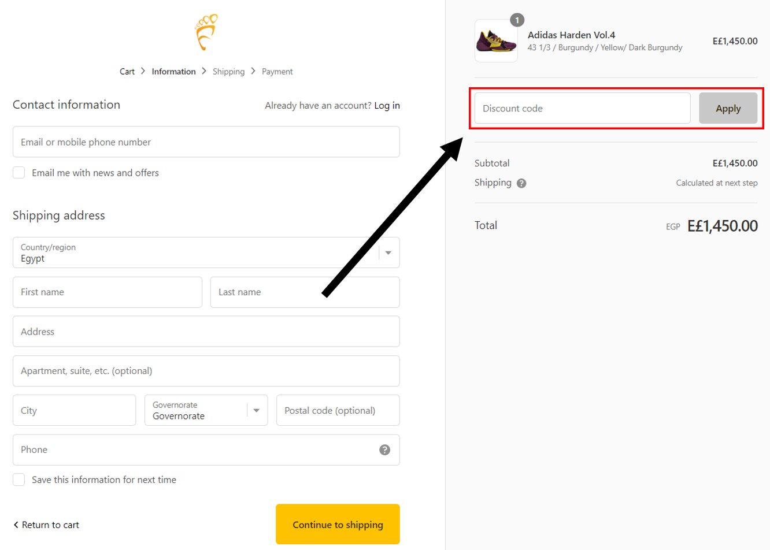The width and height of the screenshot is (770, 550).
Task: Select the Payment breadcrumb step
Action: point(277,72)
